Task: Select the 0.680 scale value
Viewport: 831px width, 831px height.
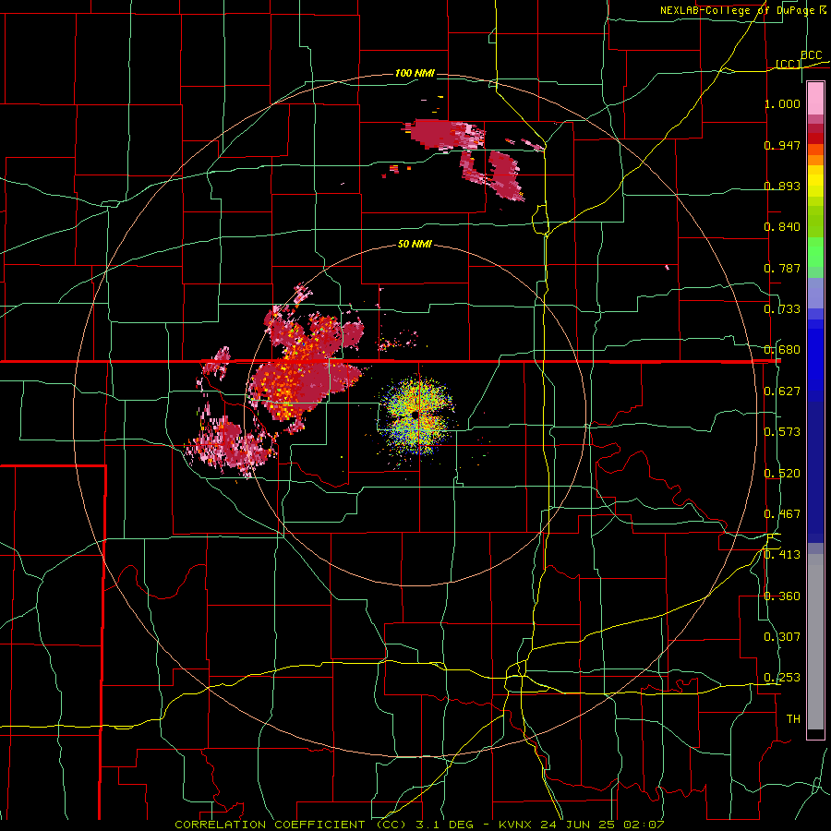Action: coord(782,350)
